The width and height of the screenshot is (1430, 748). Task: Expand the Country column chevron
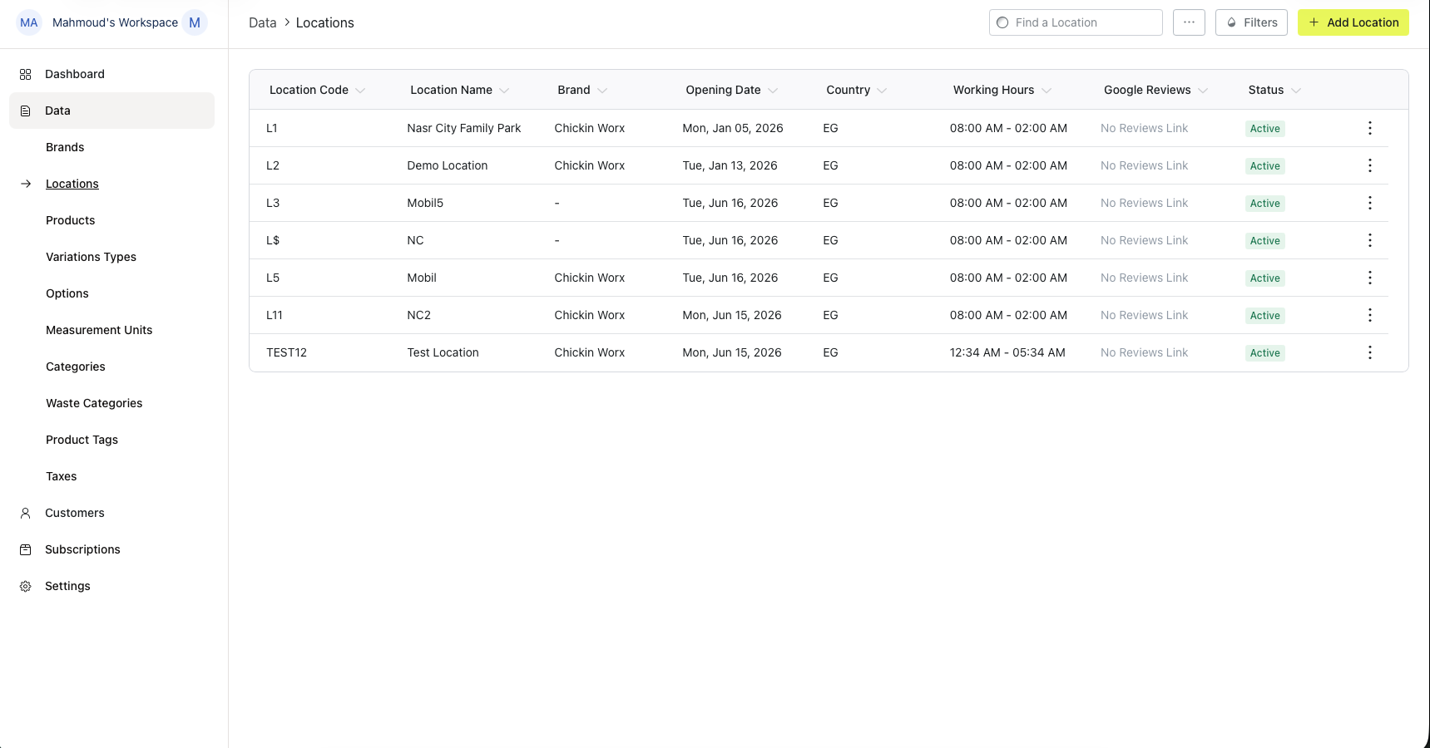pyautogui.click(x=882, y=91)
